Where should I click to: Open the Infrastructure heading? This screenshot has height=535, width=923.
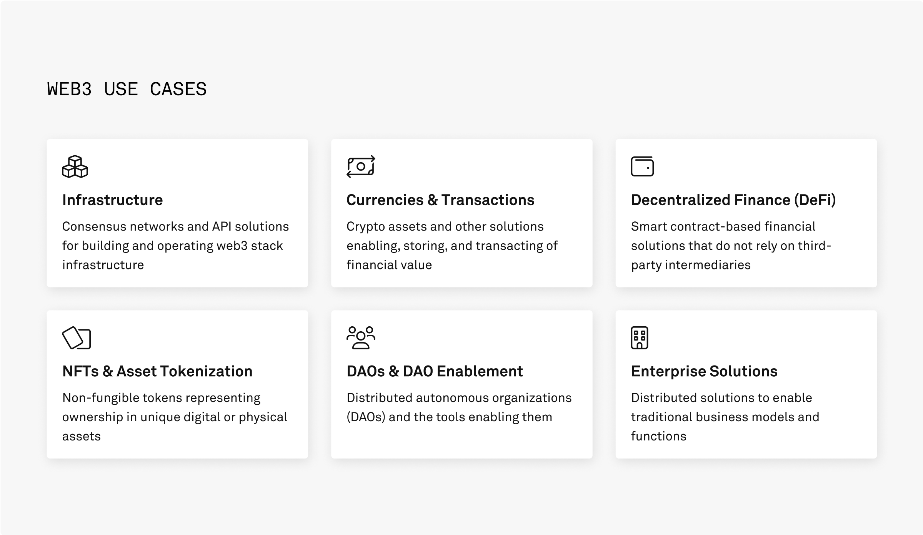pos(113,200)
